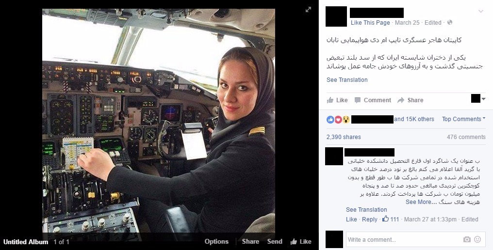493x250 pixels.
Task: Click the public globe privacy icon
Action: coord(450,22)
